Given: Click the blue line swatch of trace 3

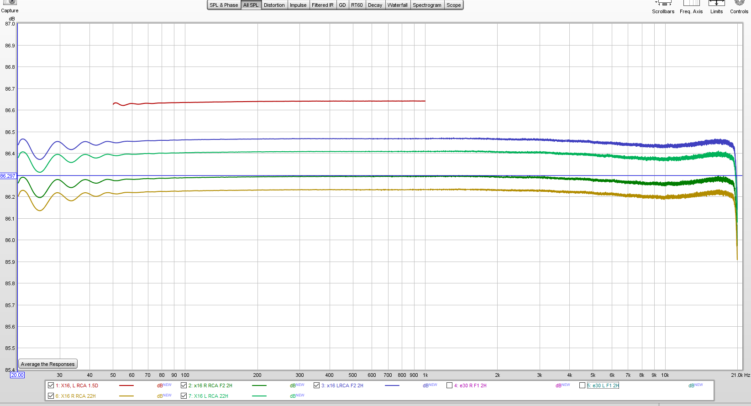Looking at the screenshot, I should 392,385.
